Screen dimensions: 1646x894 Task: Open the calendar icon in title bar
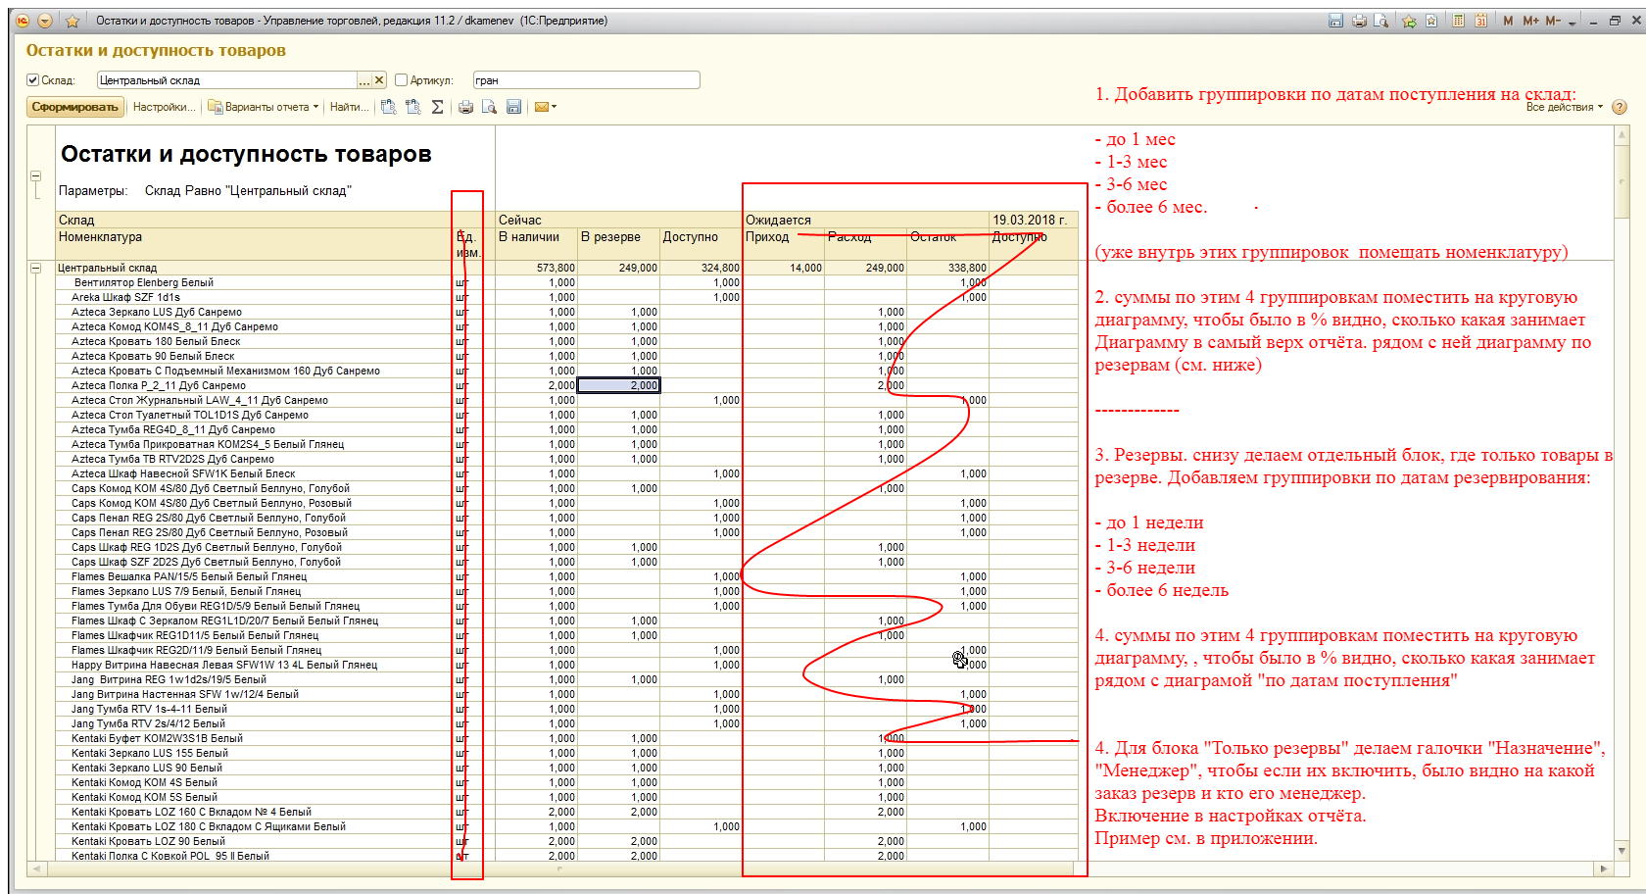click(x=1480, y=21)
